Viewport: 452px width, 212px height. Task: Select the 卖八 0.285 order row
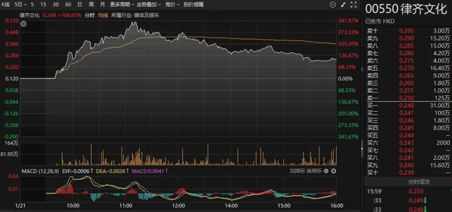(408, 46)
